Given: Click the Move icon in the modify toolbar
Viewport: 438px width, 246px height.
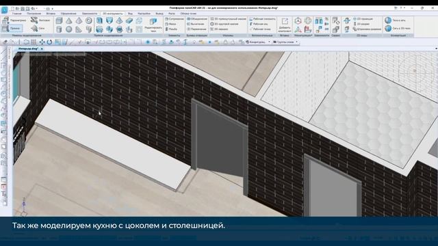Looking at the screenshot, I should tap(42, 42).
